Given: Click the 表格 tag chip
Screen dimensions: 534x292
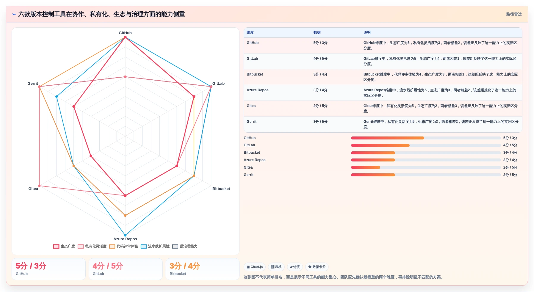Looking at the screenshot, I should click(276, 267).
